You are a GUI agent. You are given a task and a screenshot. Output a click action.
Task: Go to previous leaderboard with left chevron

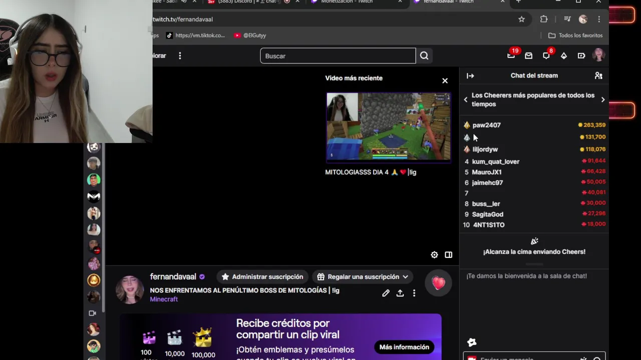coord(466,99)
